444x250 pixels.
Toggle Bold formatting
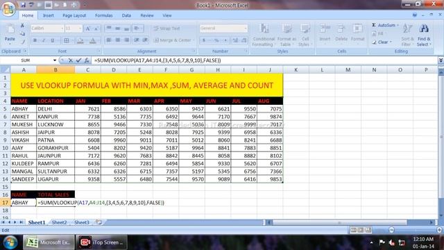35,41
